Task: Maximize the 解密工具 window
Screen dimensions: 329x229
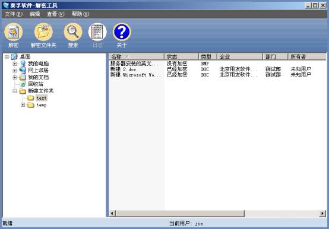Action: click(315, 5)
